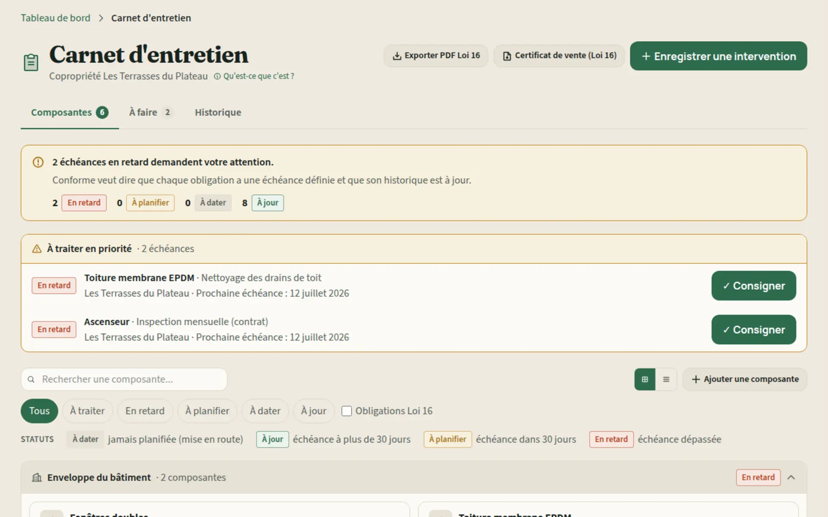
Task: Switch to grid view
Action: click(645, 380)
